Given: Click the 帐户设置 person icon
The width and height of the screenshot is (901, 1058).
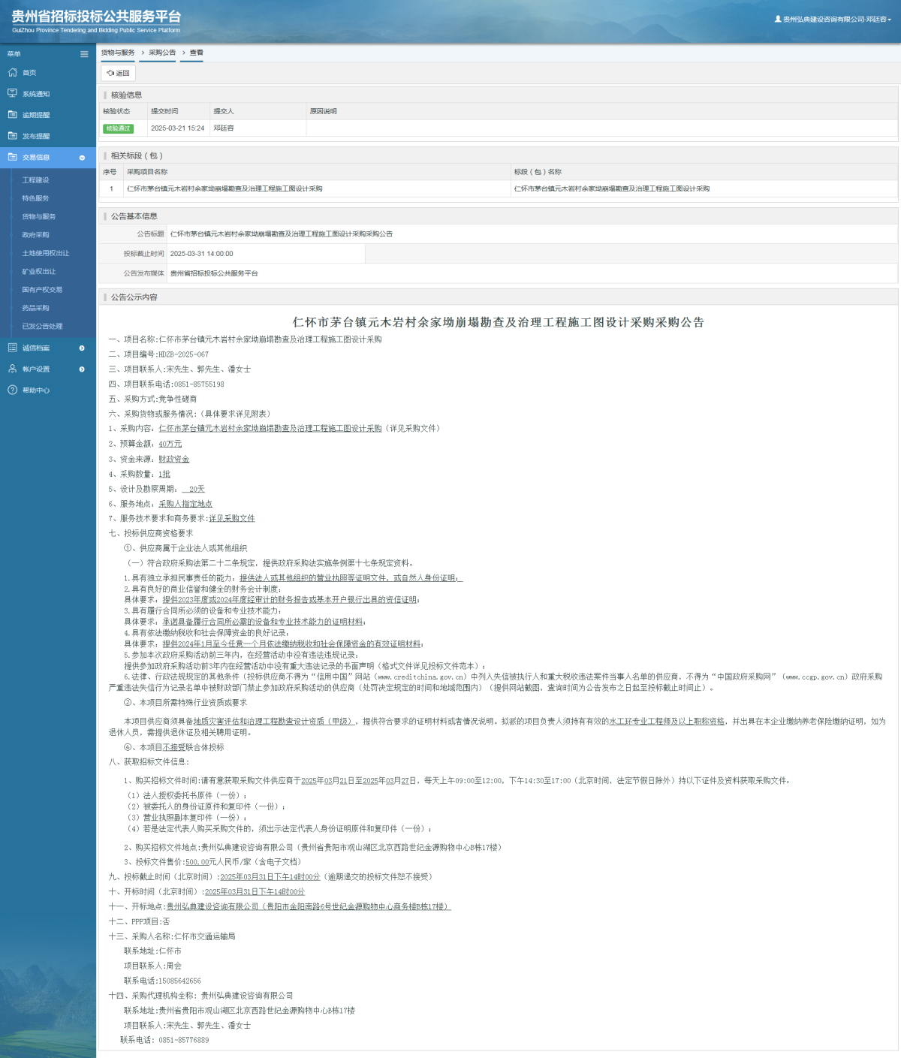Looking at the screenshot, I should [12, 369].
